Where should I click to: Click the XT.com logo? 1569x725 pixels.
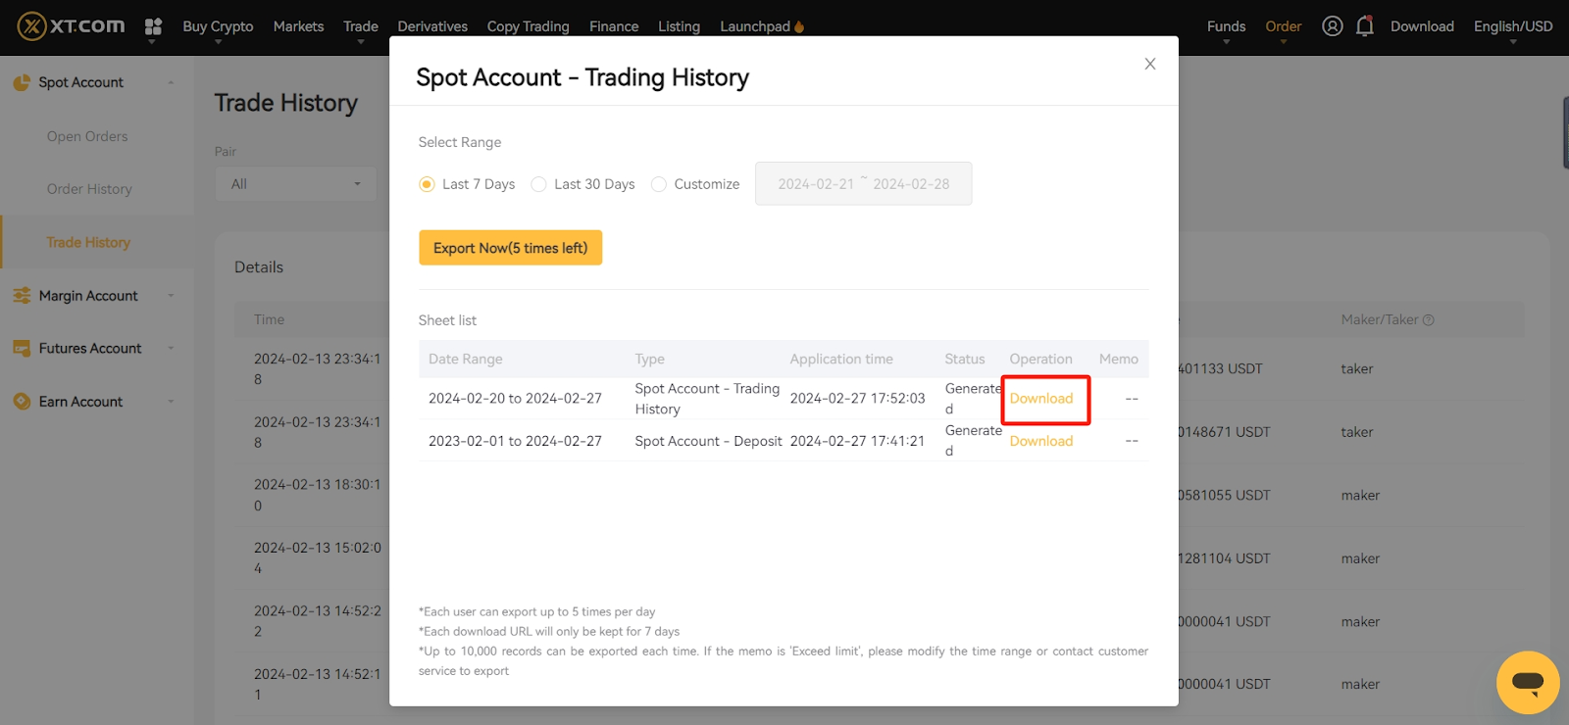tap(71, 26)
